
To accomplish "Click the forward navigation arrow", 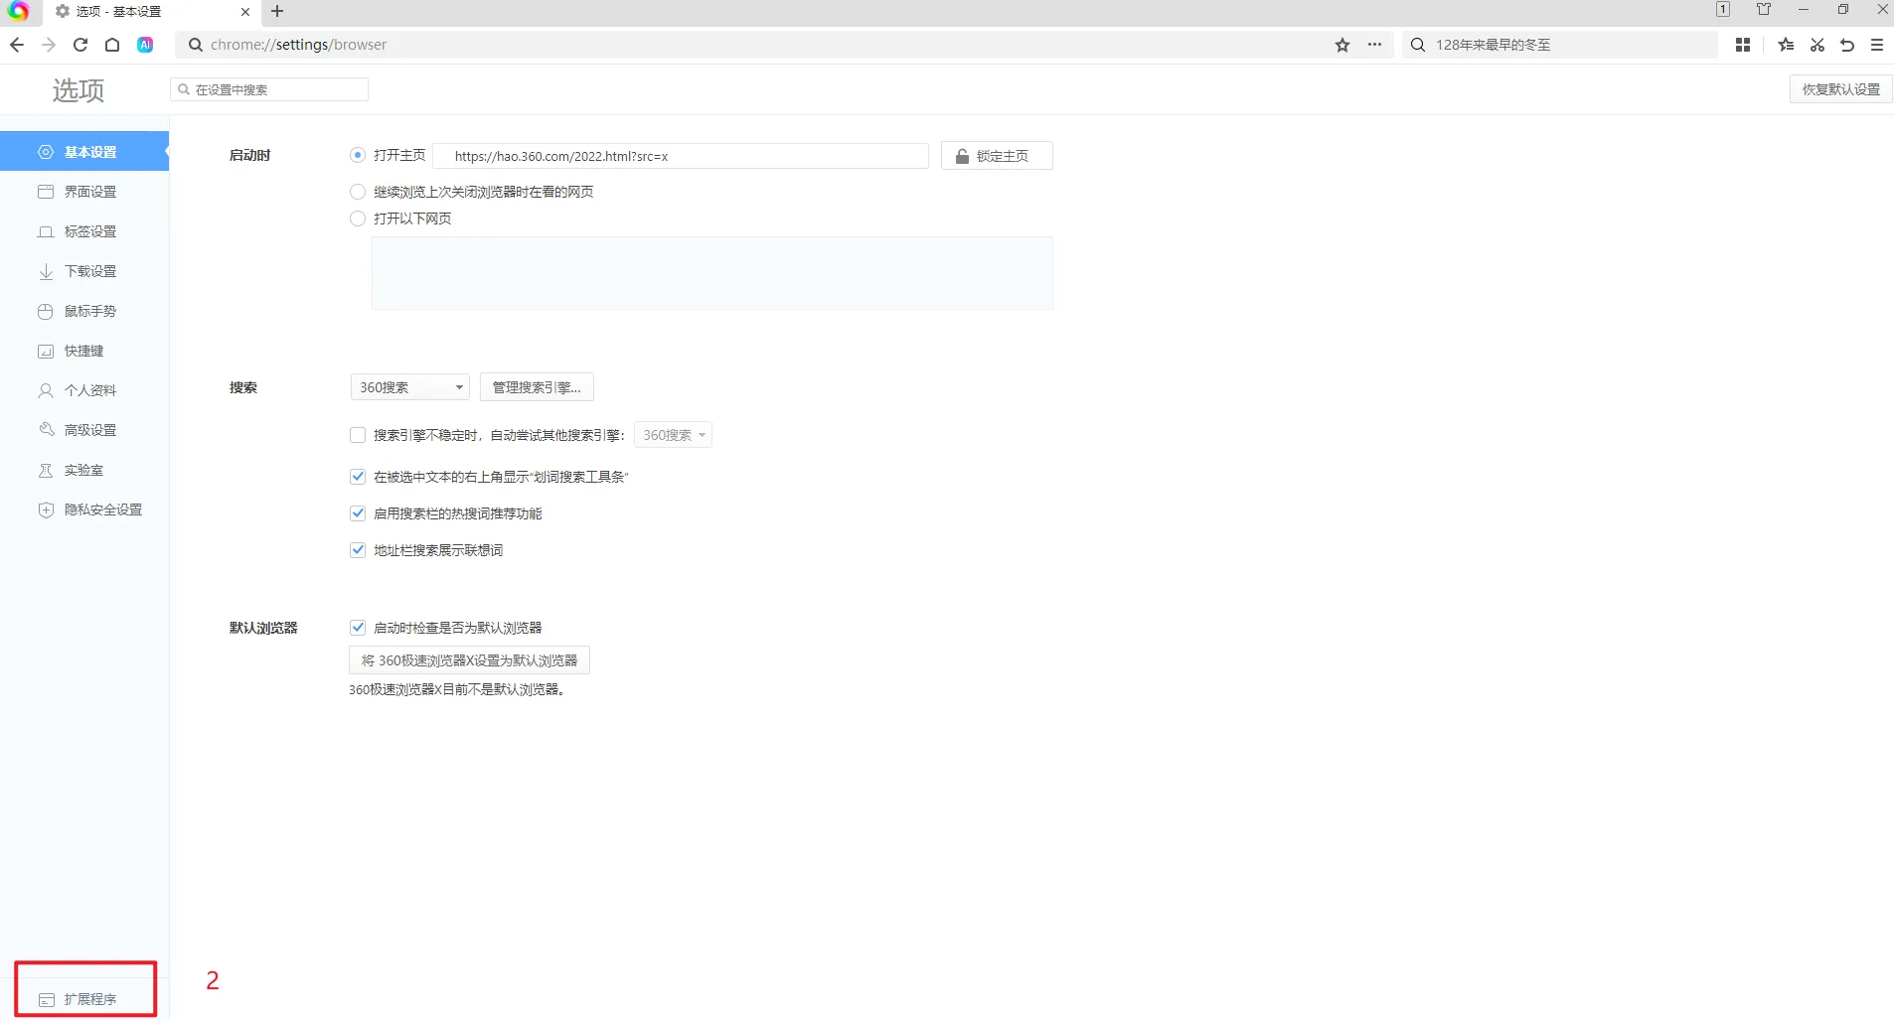I will 49,45.
